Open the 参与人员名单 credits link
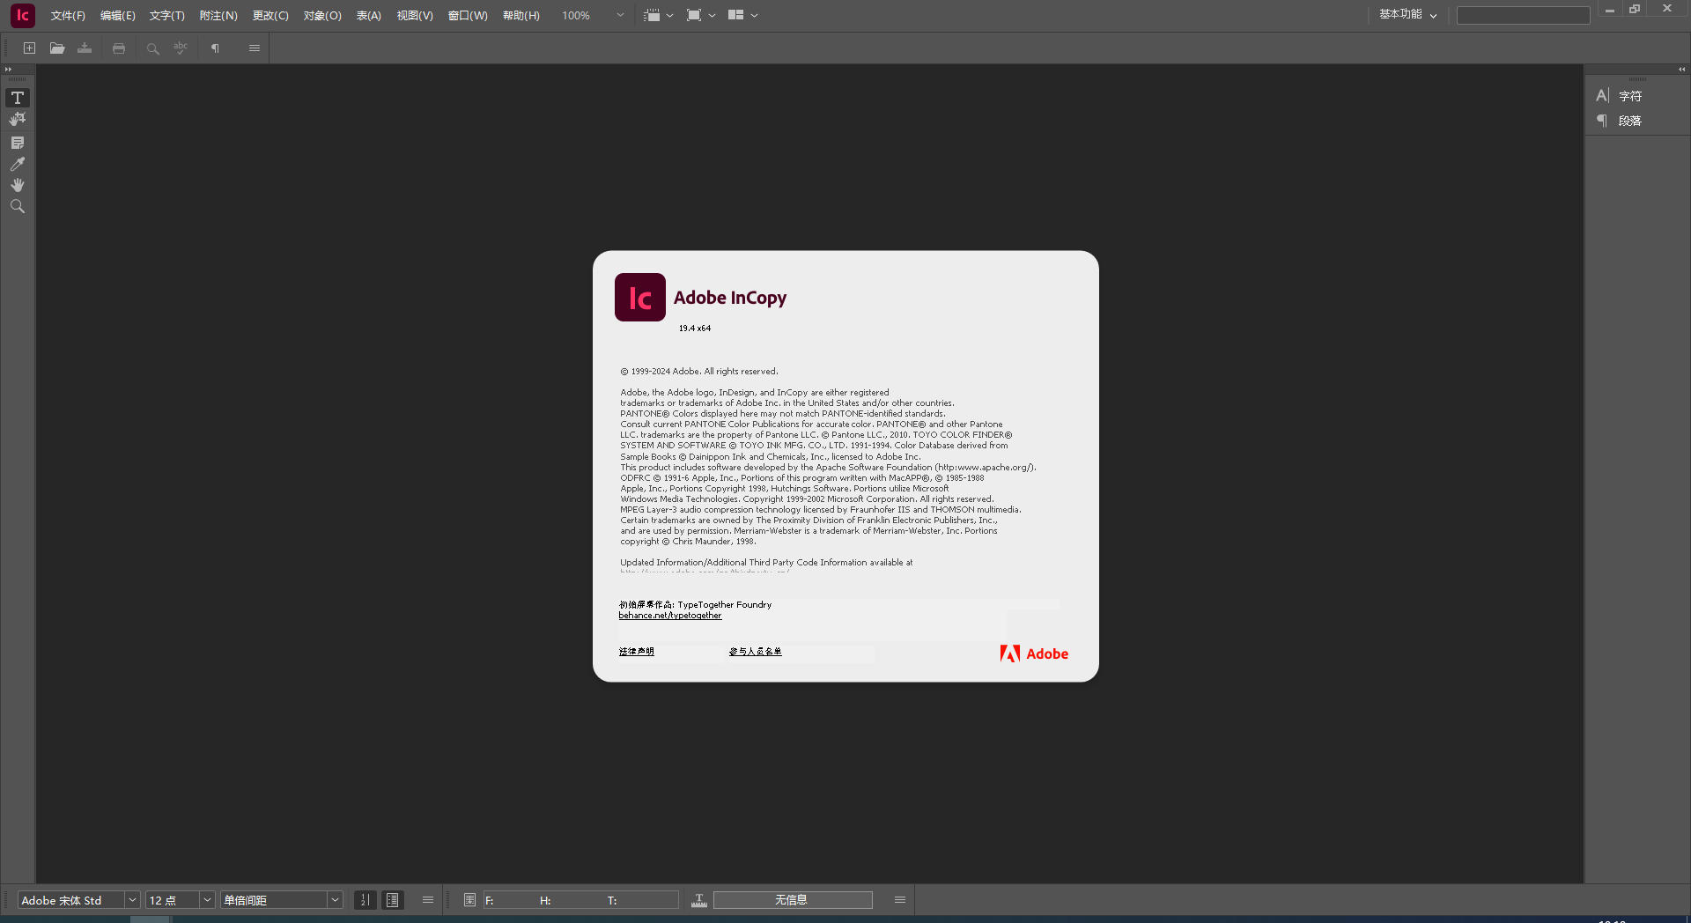The image size is (1691, 923). tap(756, 652)
